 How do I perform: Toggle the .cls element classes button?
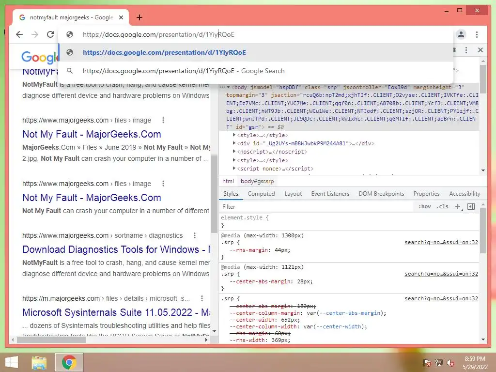tap(442, 206)
